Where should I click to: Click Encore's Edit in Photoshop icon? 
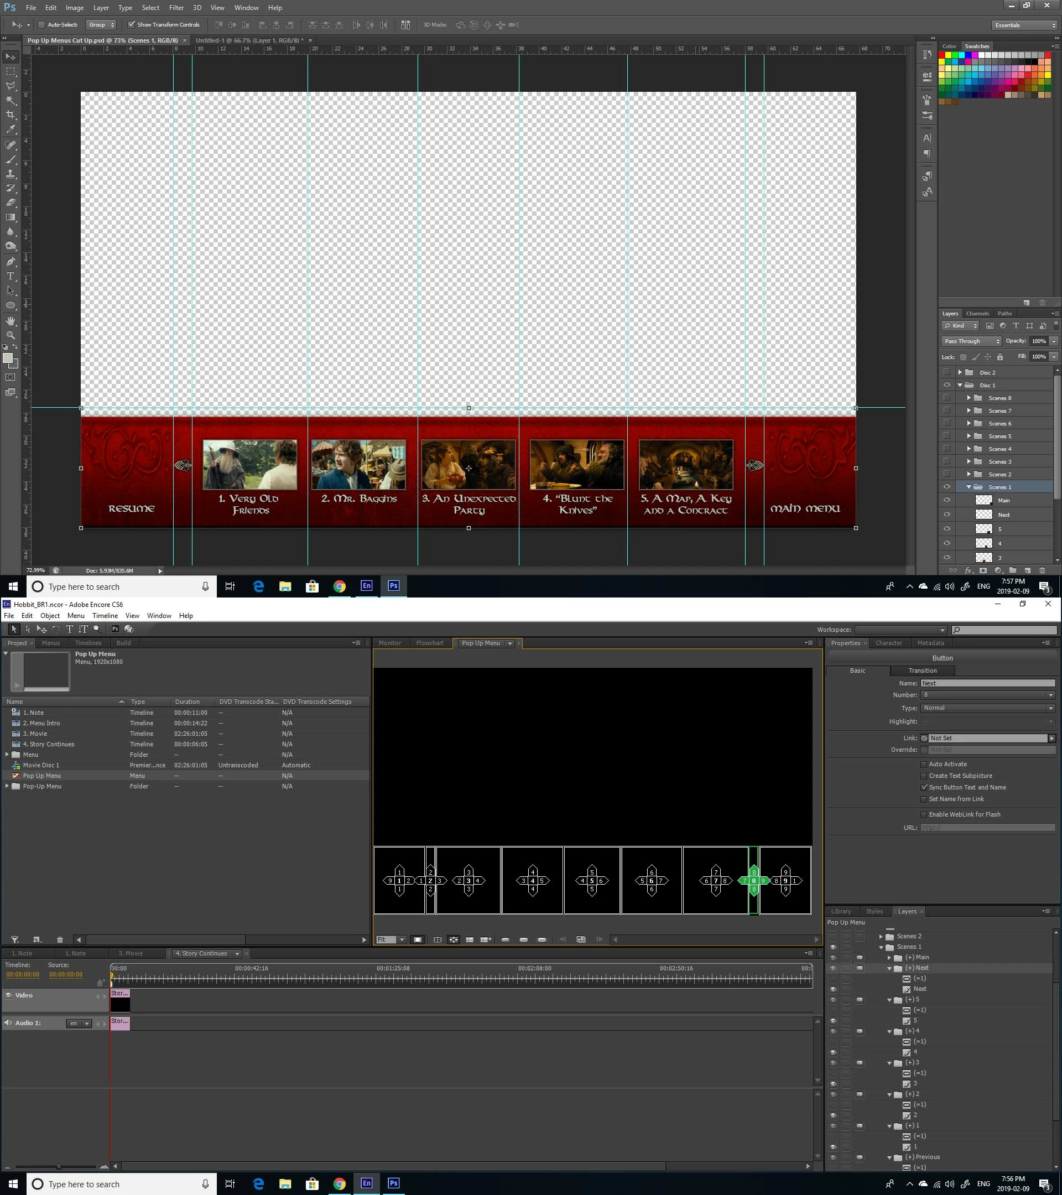[x=115, y=629]
